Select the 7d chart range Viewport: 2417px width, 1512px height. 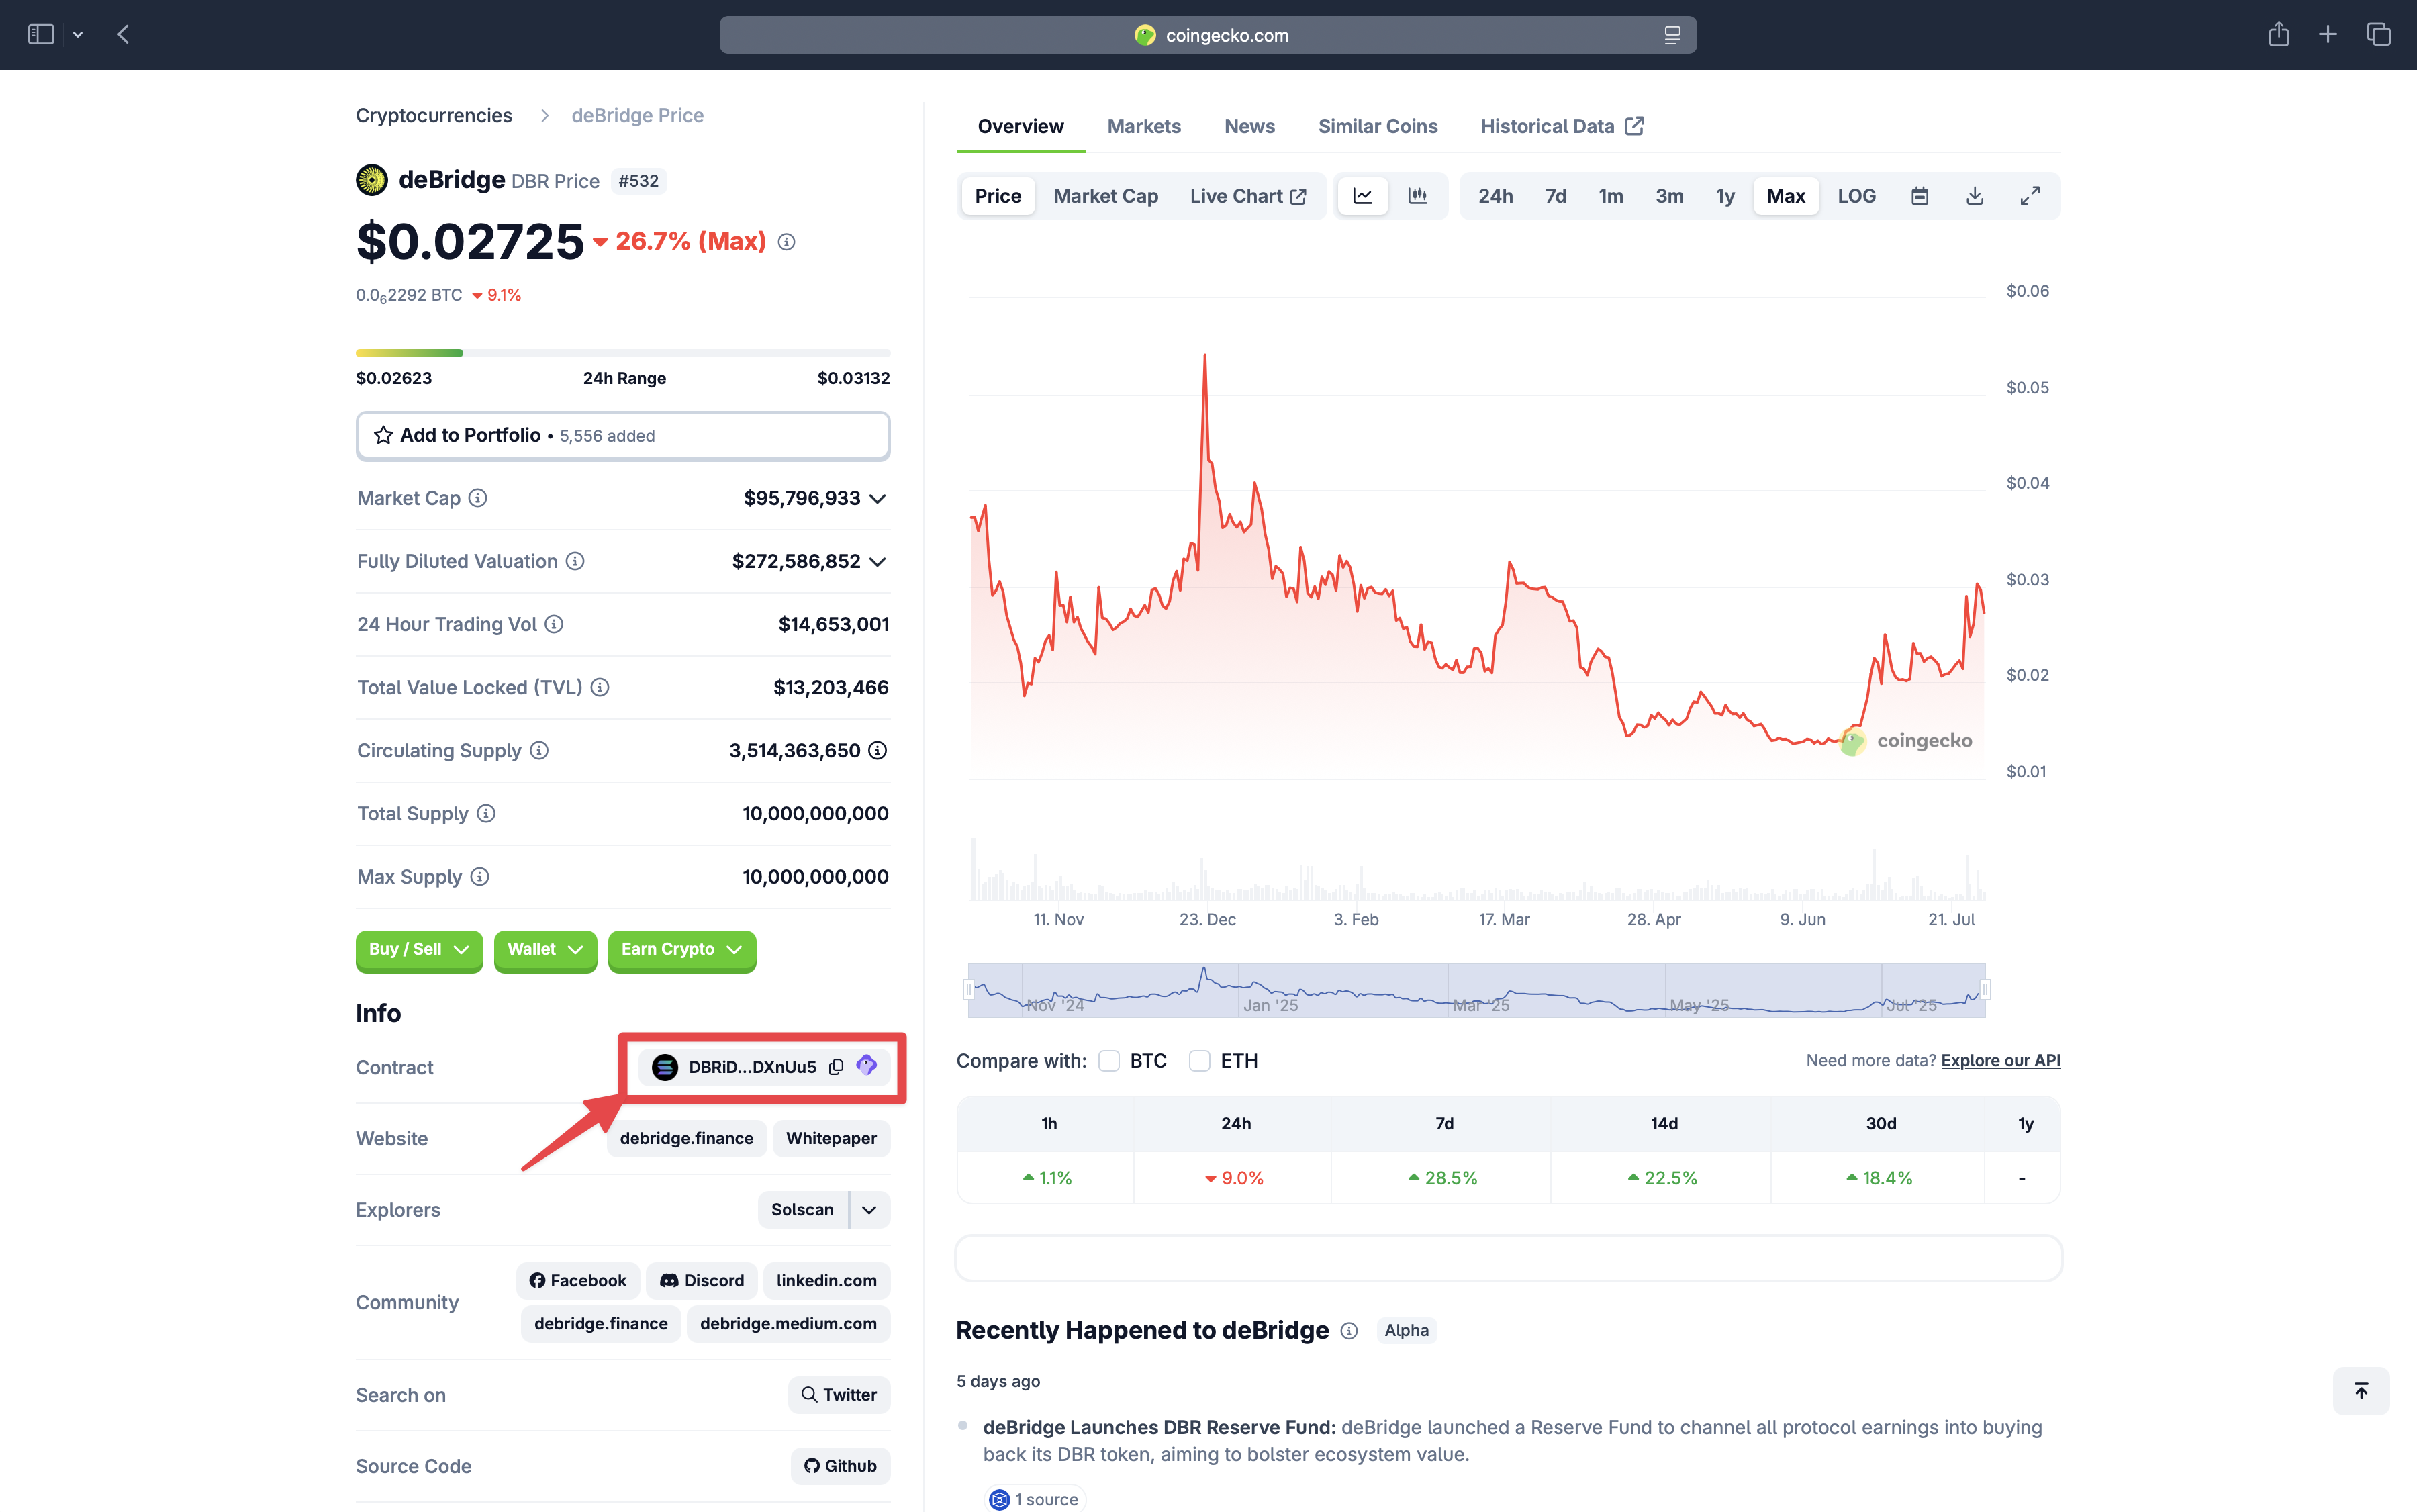click(x=1556, y=196)
